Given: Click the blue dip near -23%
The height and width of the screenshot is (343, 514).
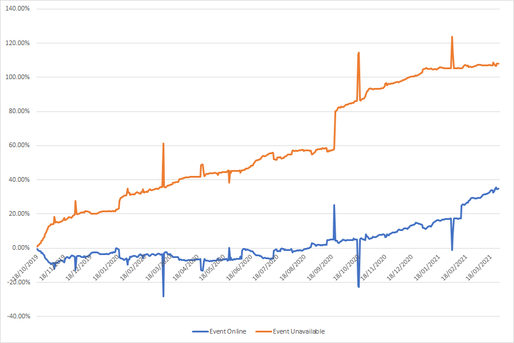Looking at the screenshot, I should [x=359, y=287].
